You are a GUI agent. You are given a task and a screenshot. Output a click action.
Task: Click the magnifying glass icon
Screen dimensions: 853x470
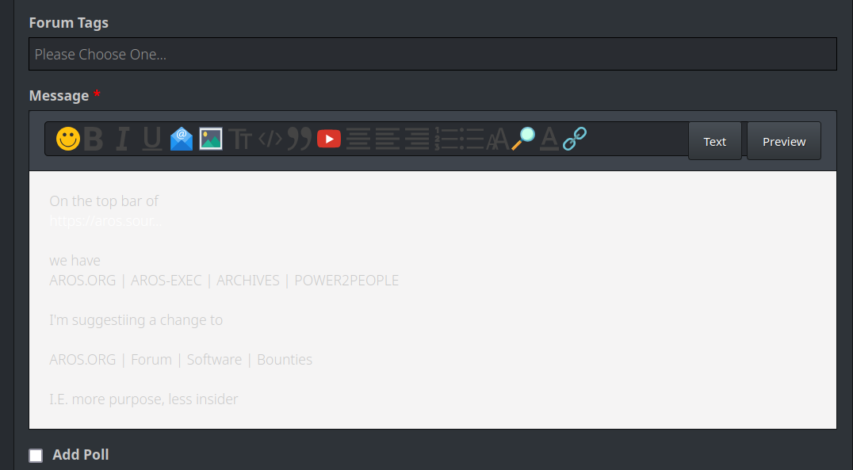pyautogui.click(x=523, y=139)
